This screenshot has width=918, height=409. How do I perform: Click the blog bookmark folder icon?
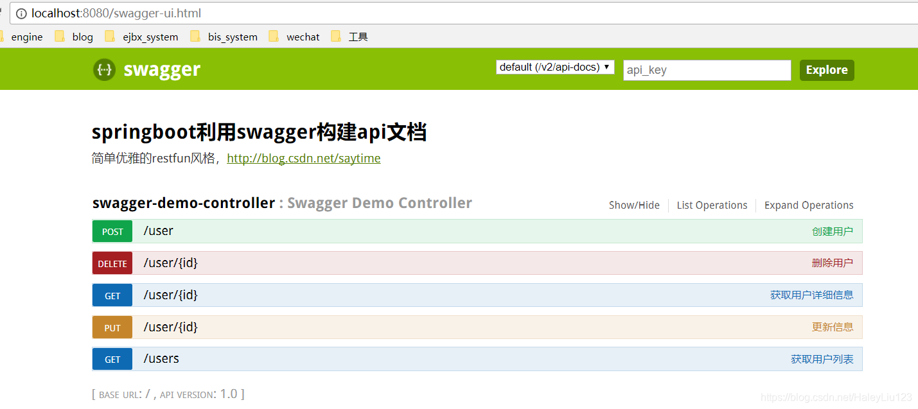[60, 37]
